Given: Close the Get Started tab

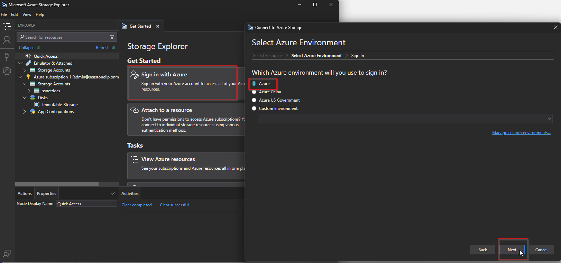Looking at the screenshot, I should pyautogui.click(x=158, y=26).
